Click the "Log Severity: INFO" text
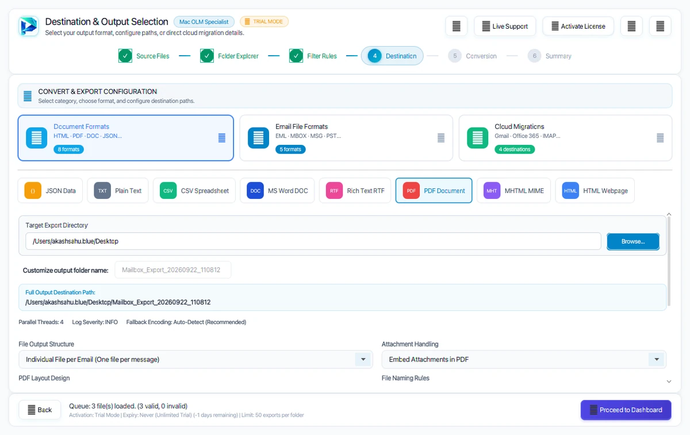 (95, 322)
